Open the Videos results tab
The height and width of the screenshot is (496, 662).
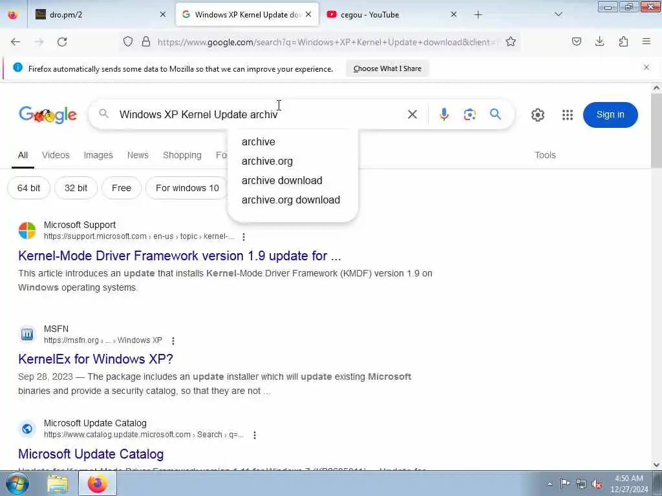[56, 155]
